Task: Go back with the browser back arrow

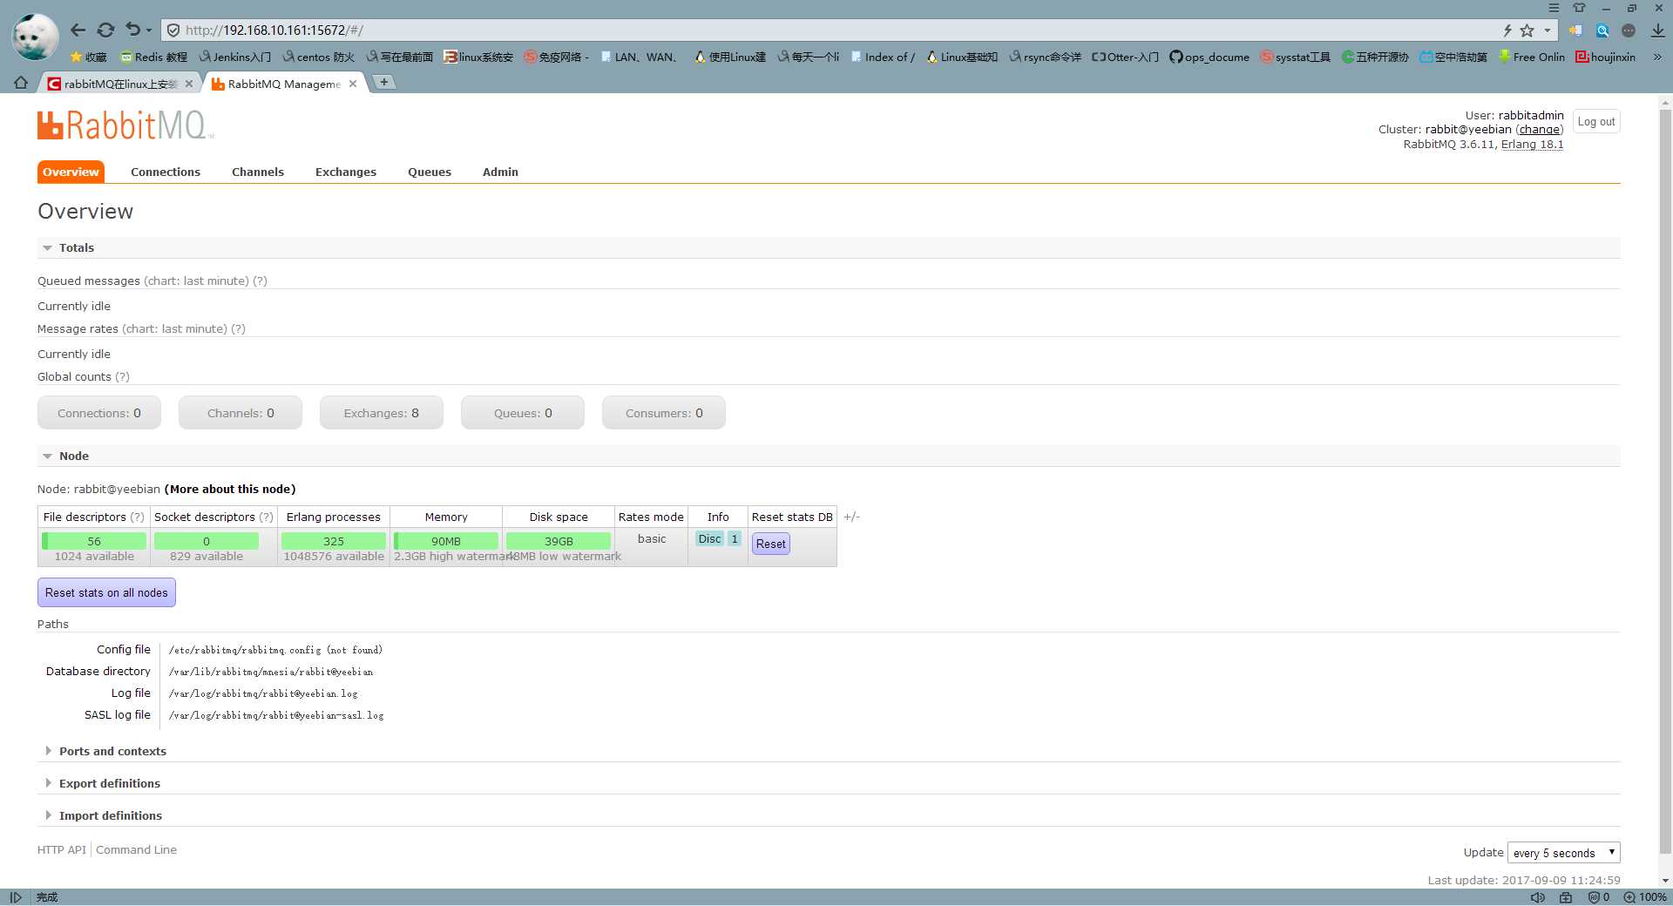Action: [78, 30]
